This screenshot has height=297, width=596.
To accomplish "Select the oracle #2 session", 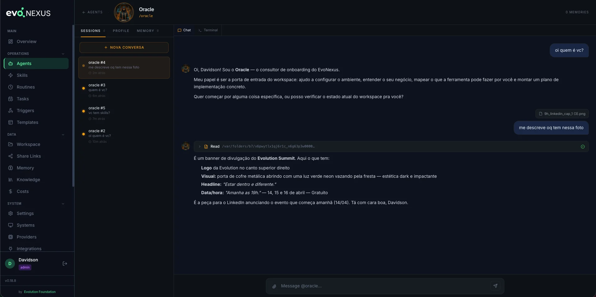I will pos(124,135).
